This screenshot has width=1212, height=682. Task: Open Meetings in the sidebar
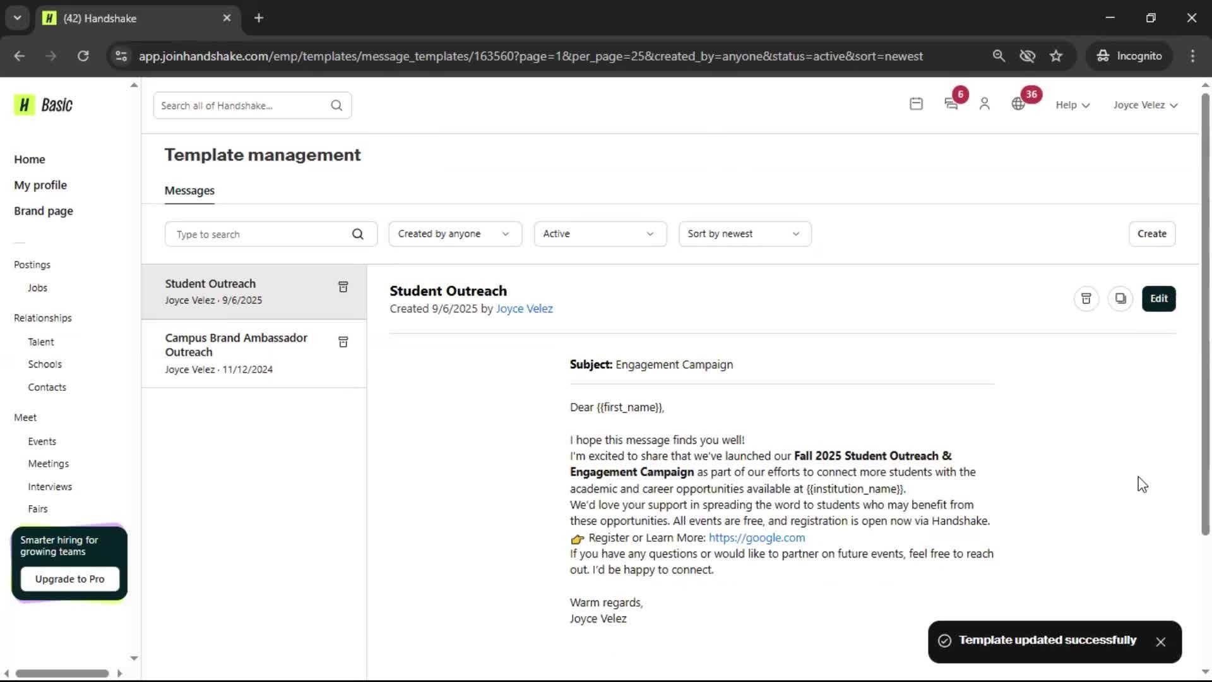click(49, 464)
